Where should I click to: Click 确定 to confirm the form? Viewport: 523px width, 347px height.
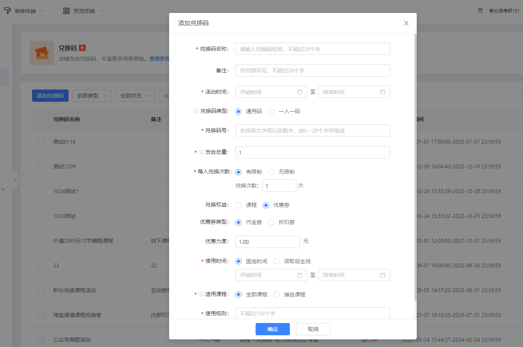pyautogui.click(x=273, y=329)
